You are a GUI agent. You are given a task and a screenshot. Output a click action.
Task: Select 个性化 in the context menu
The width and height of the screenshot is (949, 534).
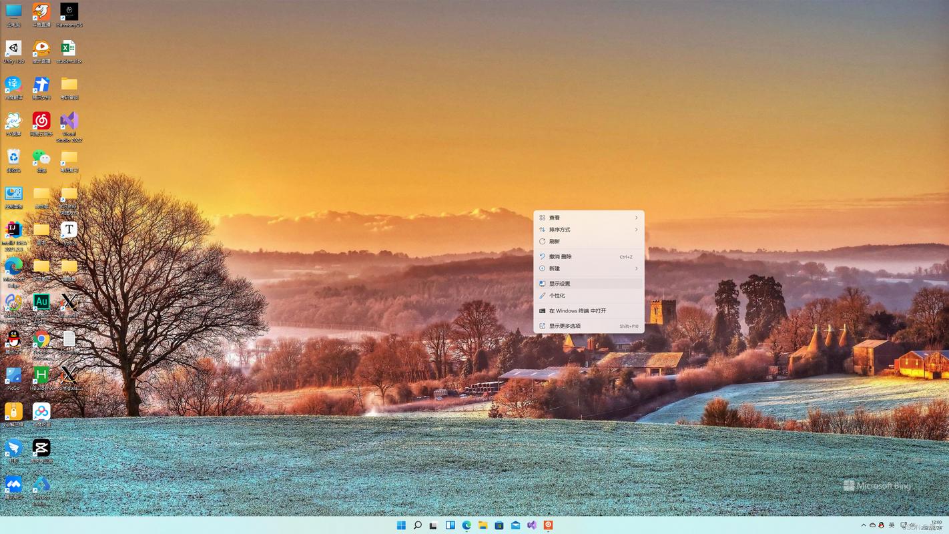click(x=589, y=296)
